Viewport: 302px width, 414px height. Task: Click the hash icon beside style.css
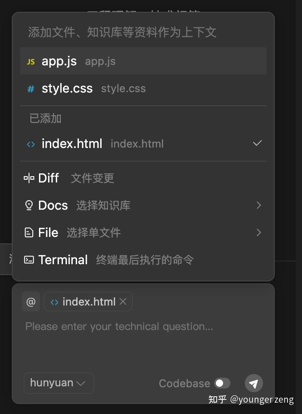(30, 88)
